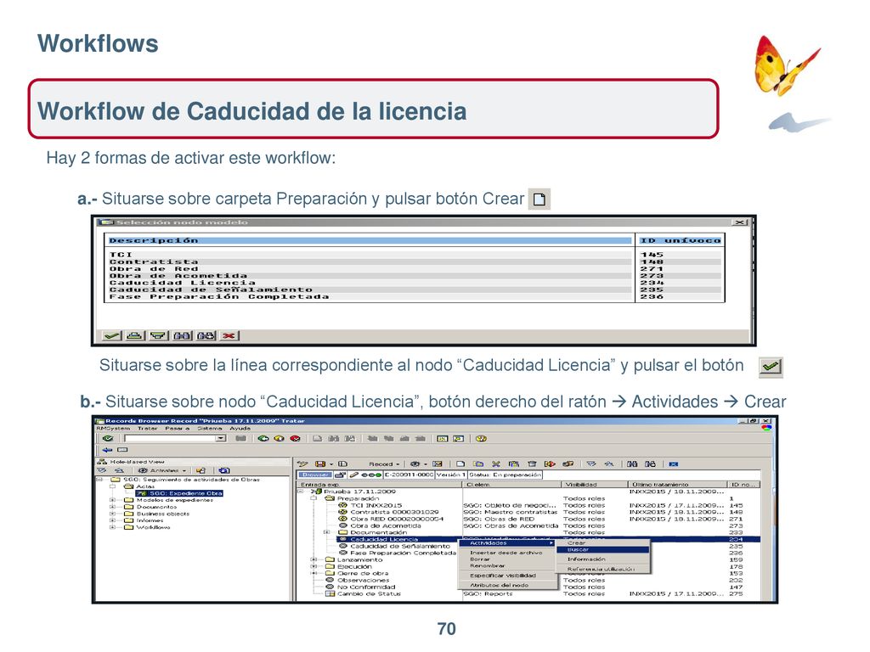Click the trash delete icon in record toolbar
Screen dimensions: 870x652
pos(532,464)
